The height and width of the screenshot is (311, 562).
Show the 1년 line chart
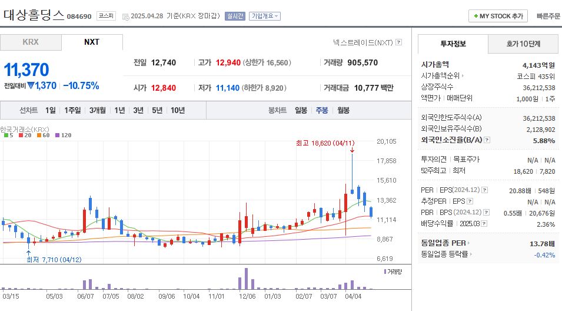(119, 111)
